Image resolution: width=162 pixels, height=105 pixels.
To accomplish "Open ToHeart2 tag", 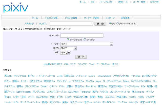I will (x=86, y=92).
